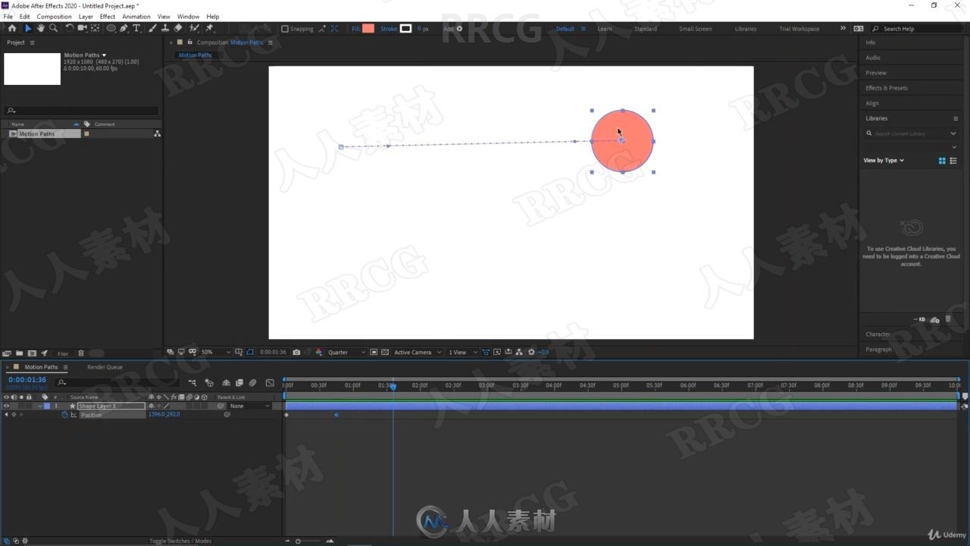Select the Ellipse shape tool
Screen dimensions: 970x546
pyautogui.click(x=111, y=28)
